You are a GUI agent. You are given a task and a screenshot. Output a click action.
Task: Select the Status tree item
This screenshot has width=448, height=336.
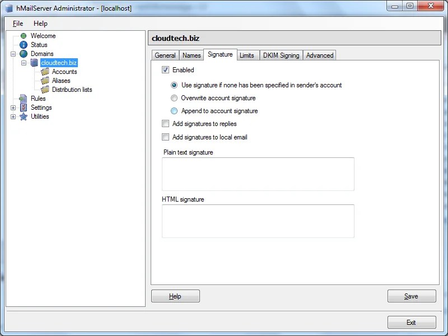click(x=39, y=45)
